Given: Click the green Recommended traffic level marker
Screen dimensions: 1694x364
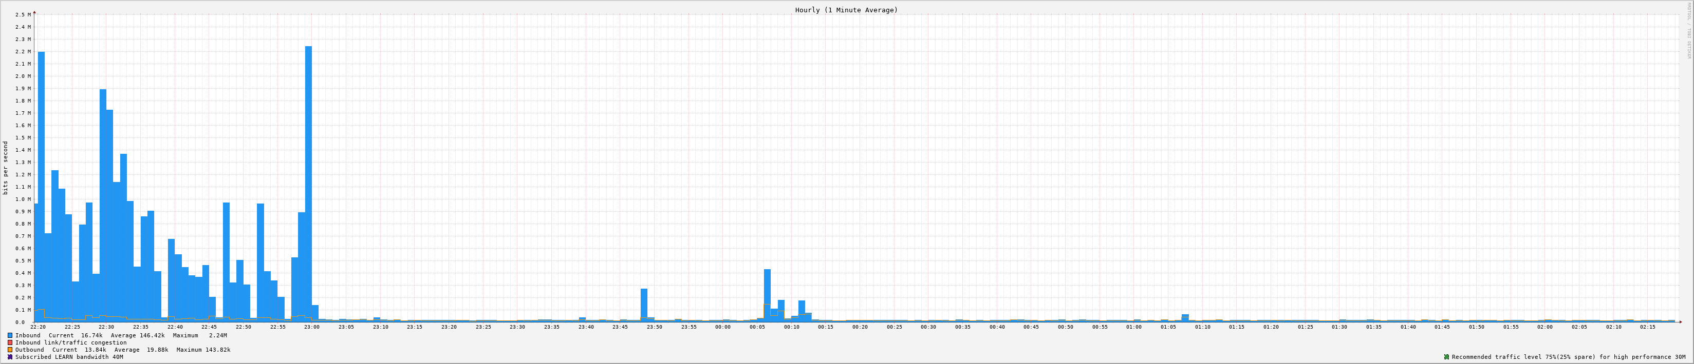Looking at the screenshot, I should (1446, 357).
